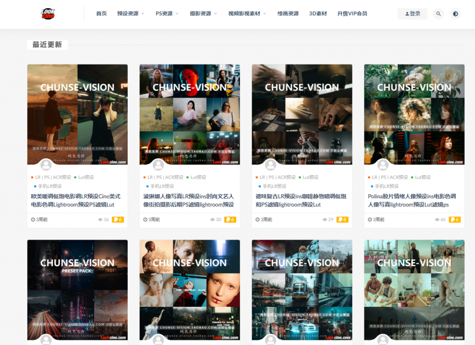Click the 登录 login button

(412, 14)
